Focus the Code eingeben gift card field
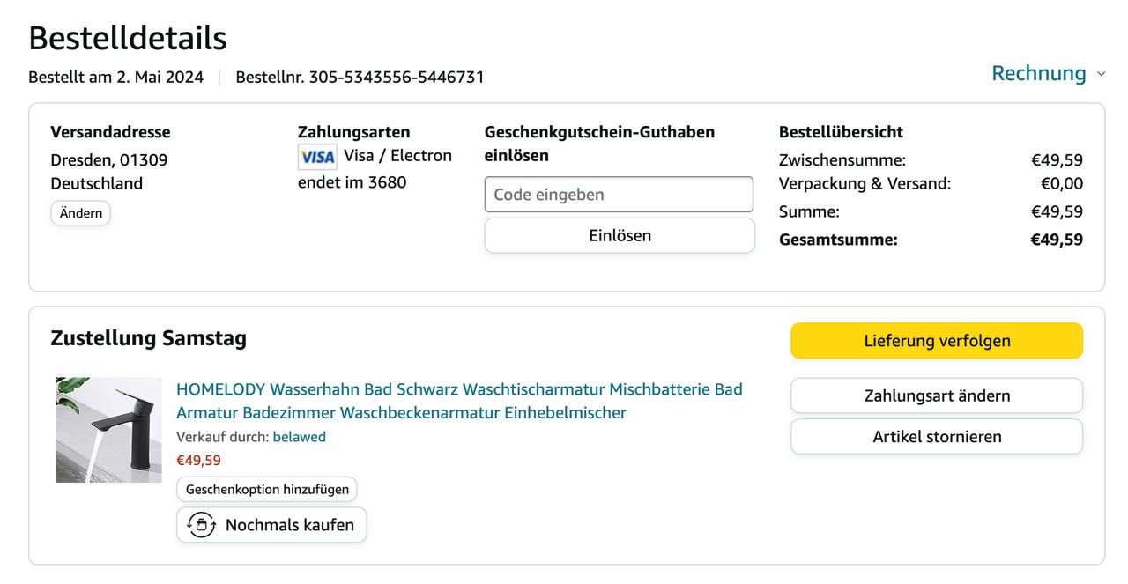1128x584 pixels. pyautogui.click(x=619, y=195)
